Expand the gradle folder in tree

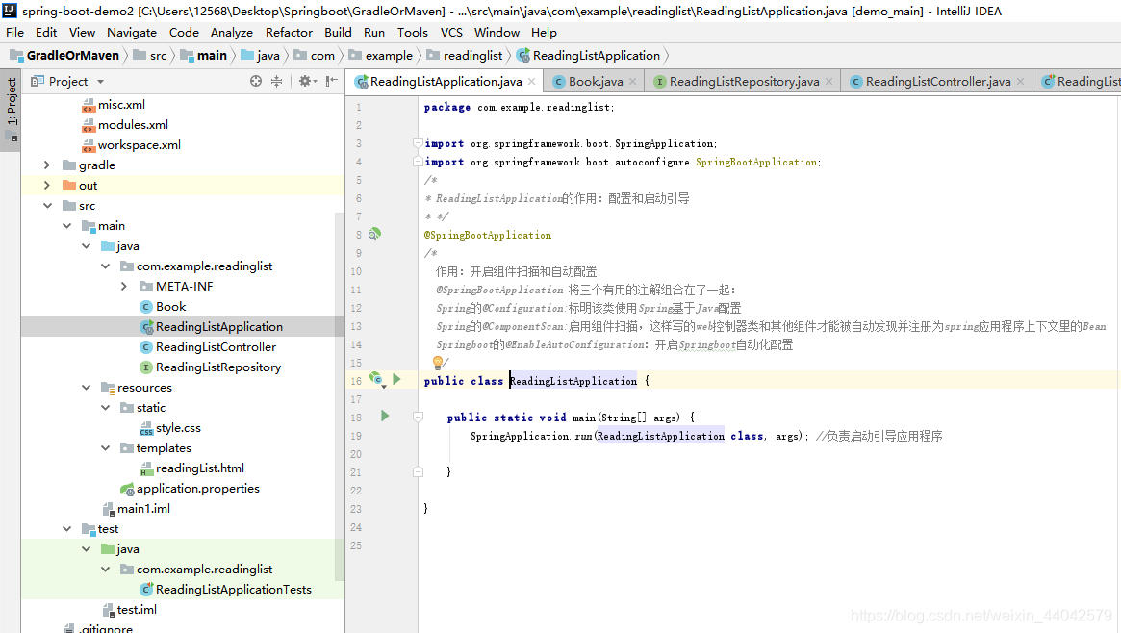click(x=47, y=165)
